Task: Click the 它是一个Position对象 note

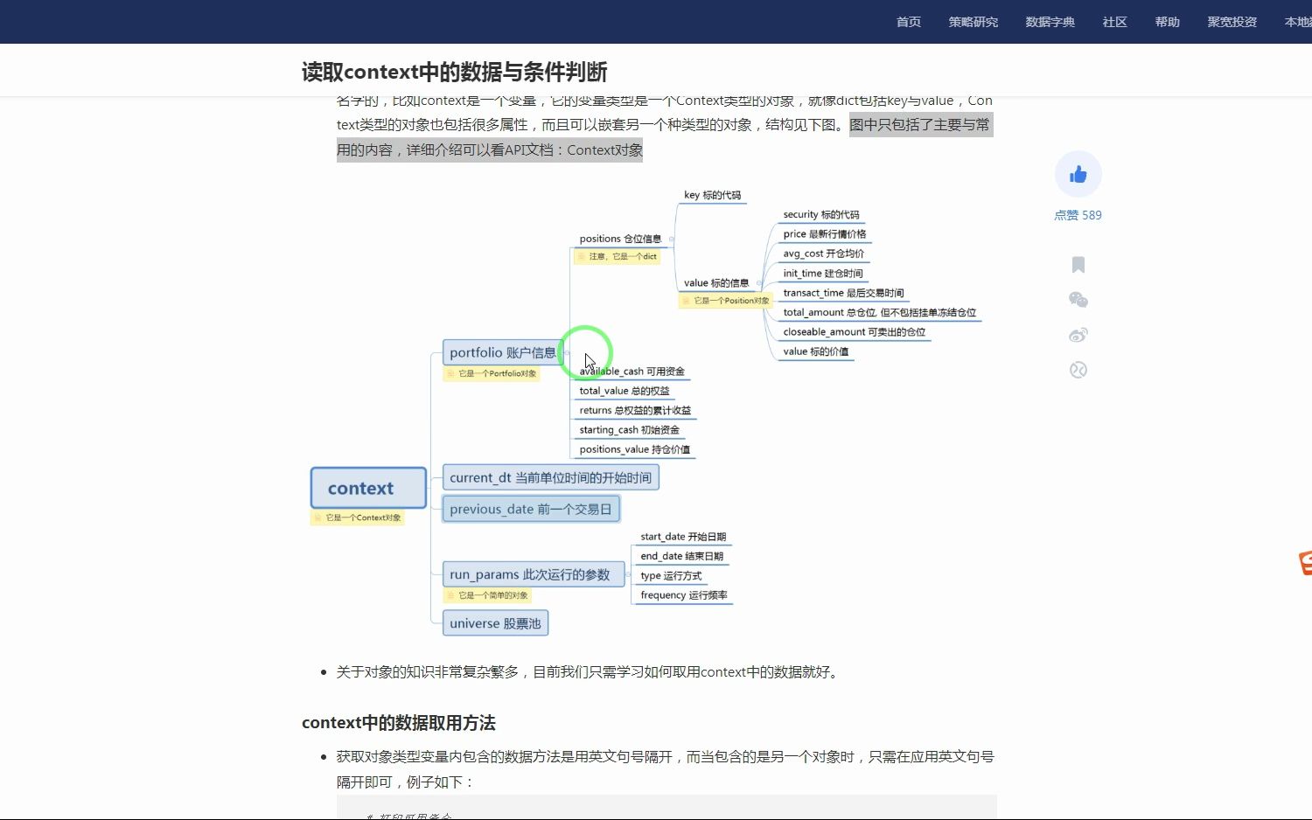Action: [x=725, y=301]
